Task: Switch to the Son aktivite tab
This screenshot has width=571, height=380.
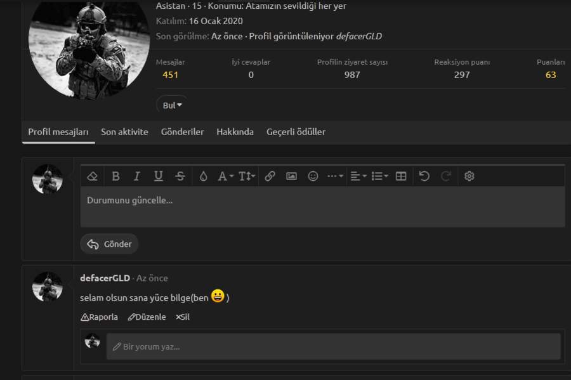Action: (124, 132)
